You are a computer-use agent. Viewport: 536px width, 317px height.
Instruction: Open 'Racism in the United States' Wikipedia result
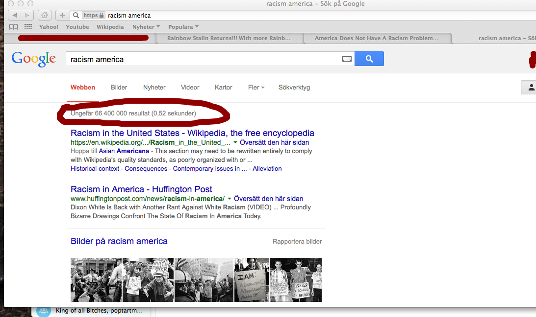(192, 133)
